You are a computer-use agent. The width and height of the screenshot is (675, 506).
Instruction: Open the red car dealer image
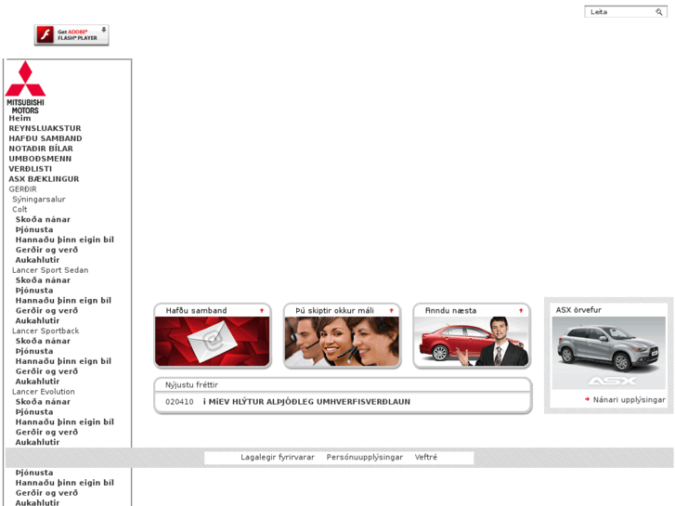click(x=472, y=341)
